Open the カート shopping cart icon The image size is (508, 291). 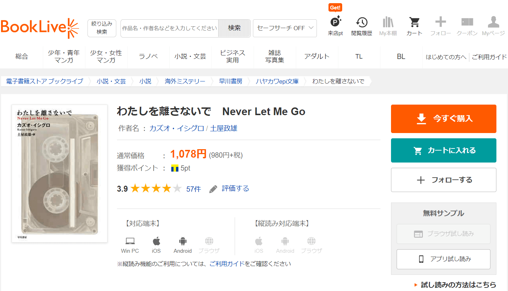pyautogui.click(x=414, y=23)
